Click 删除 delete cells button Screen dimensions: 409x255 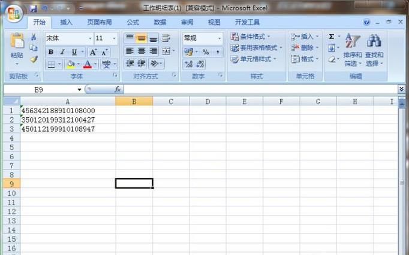coord(305,48)
